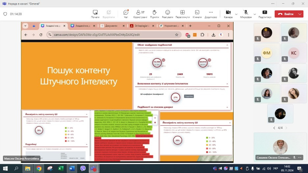Expand the camera options dropdown arrow
Image resolution: width=308 pixels, height=173 pixels.
coord(236,14)
